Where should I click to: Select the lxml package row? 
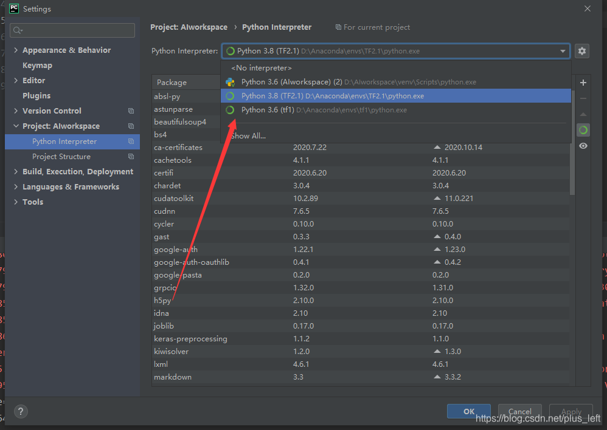(x=361, y=364)
